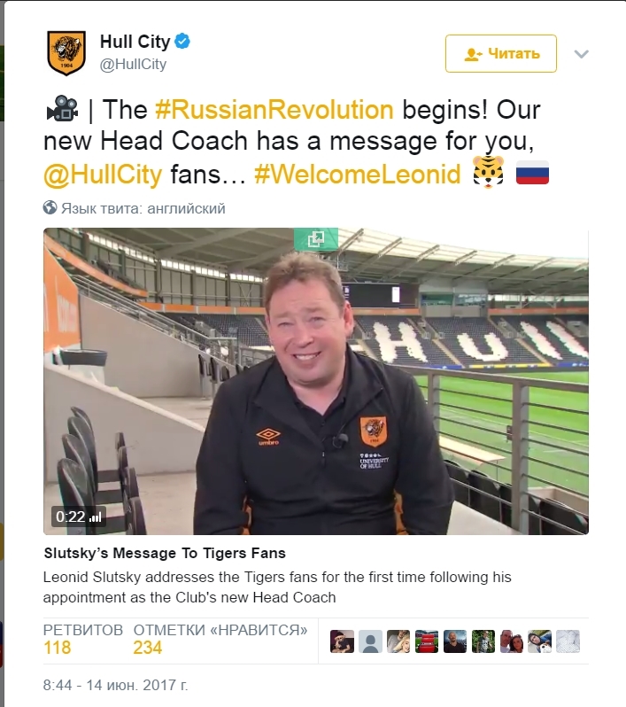Click the red stadium avatar thumbnail
Image resolution: width=626 pixels, height=707 pixels.
point(427,641)
